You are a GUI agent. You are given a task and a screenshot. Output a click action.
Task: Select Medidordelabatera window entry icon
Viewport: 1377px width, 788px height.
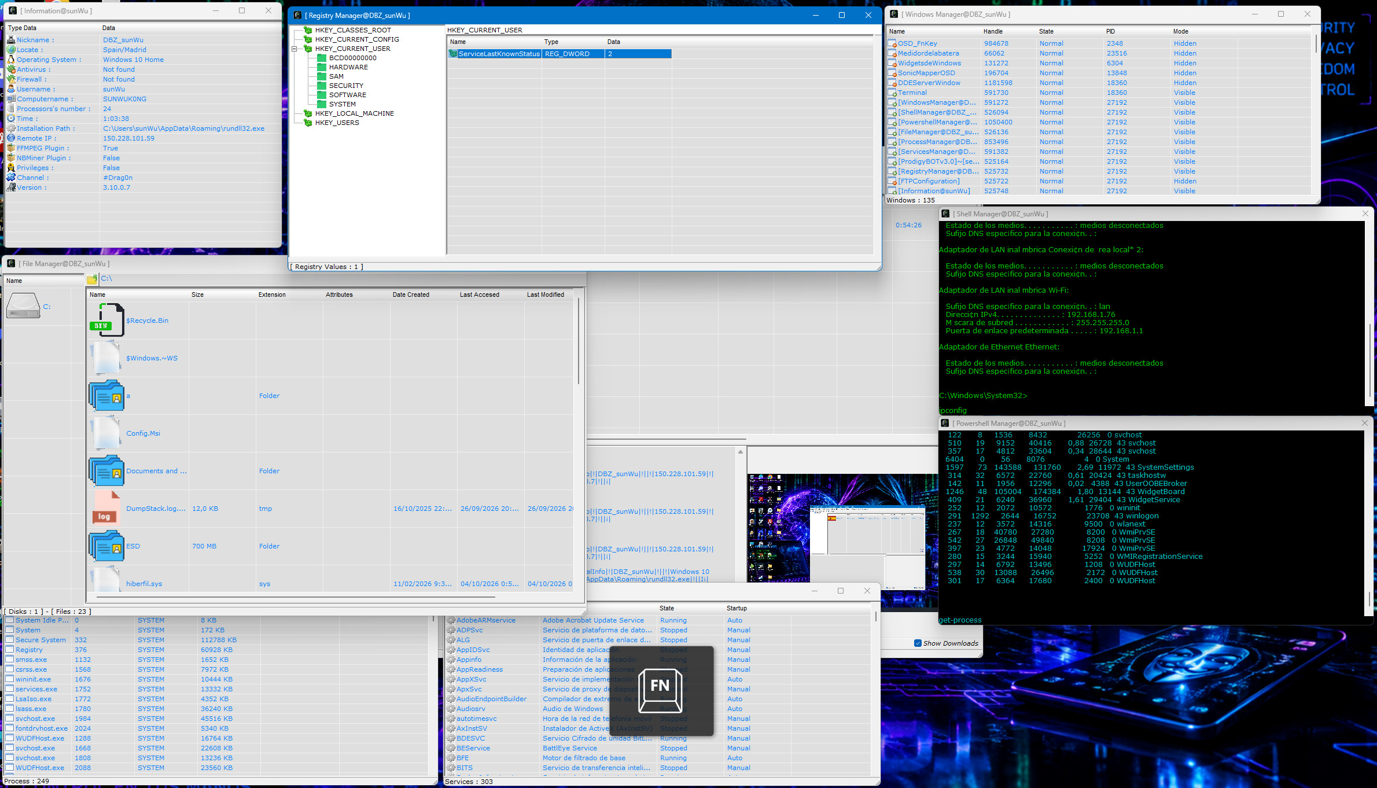click(892, 53)
